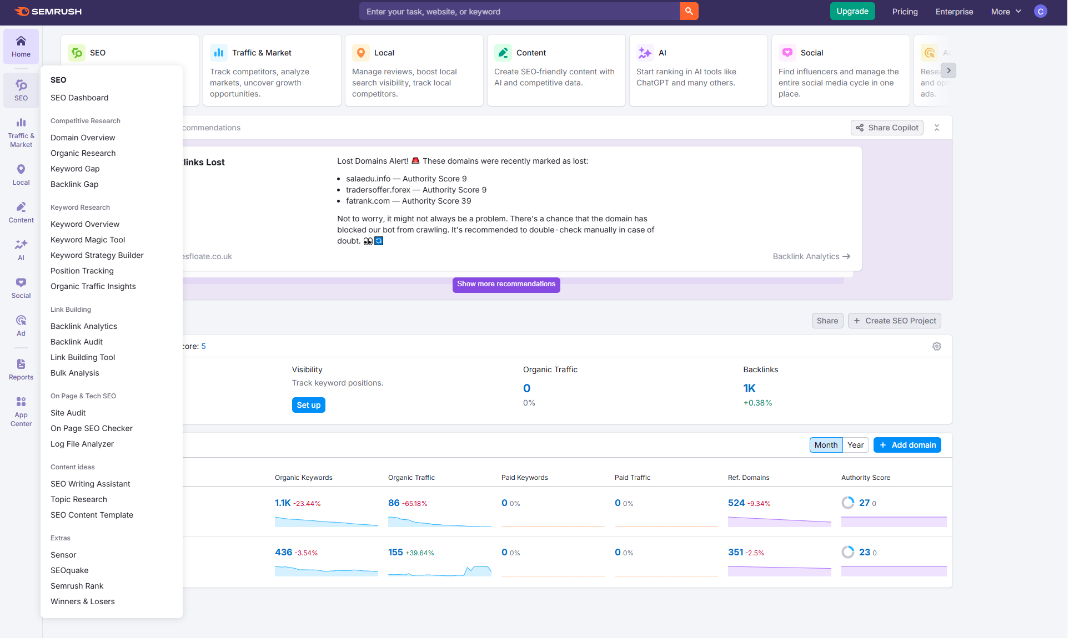
Task: Open Backlink Analytics from the menu
Action: (84, 326)
